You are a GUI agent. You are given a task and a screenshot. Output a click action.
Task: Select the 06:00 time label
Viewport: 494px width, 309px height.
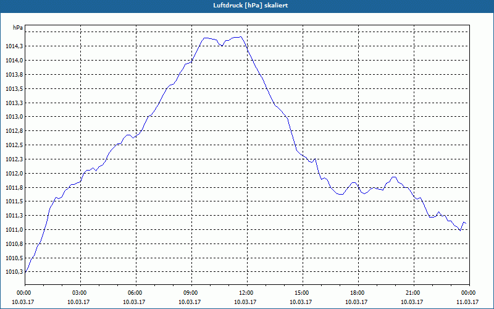(136, 293)
